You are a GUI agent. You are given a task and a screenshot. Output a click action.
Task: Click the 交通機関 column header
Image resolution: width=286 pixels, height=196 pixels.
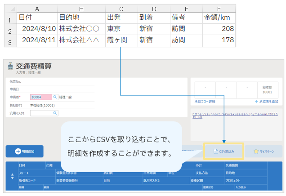(232, 165)
